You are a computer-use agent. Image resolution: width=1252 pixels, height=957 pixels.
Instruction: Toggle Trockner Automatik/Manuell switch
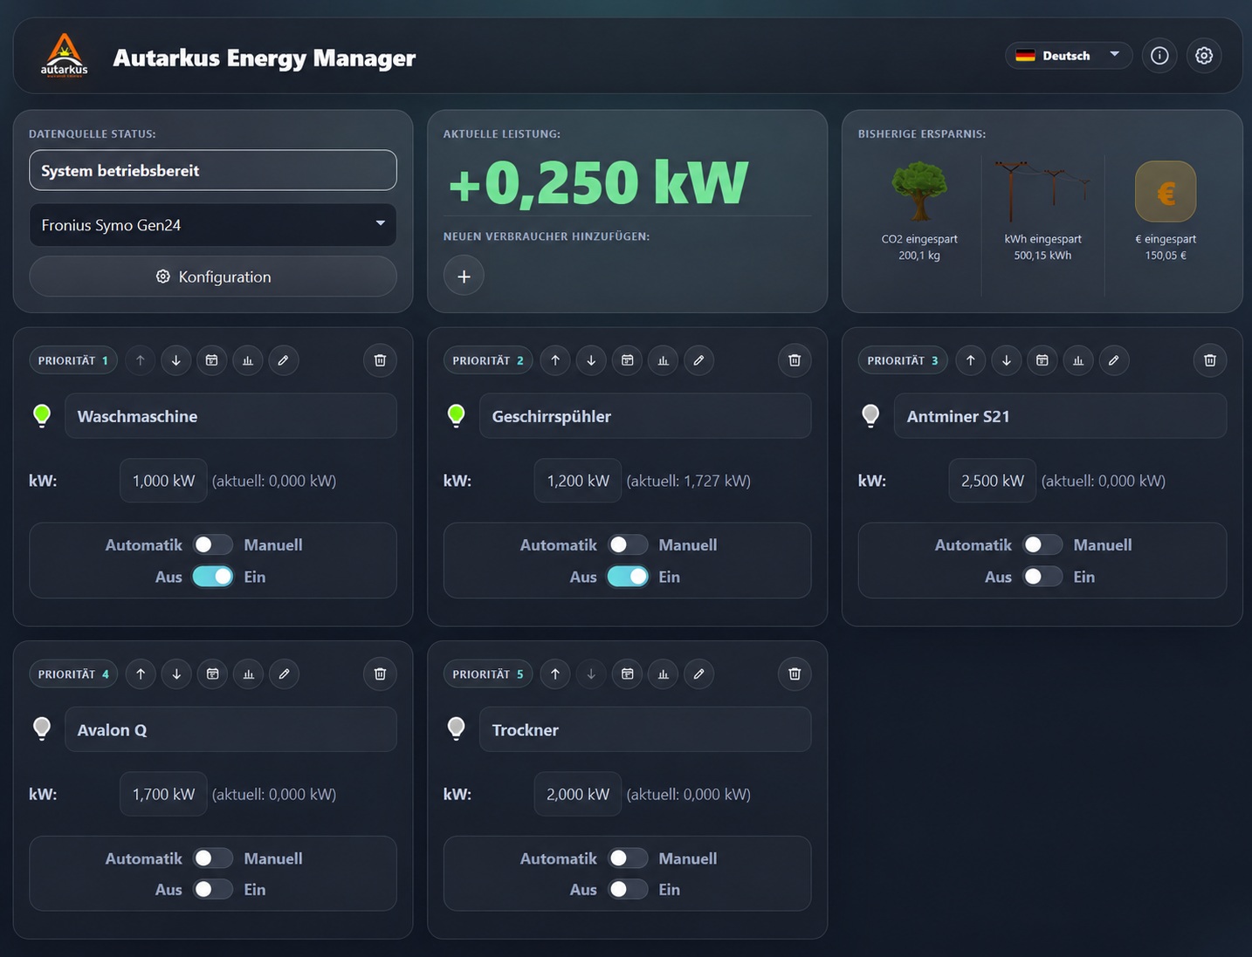coord(627,858)
